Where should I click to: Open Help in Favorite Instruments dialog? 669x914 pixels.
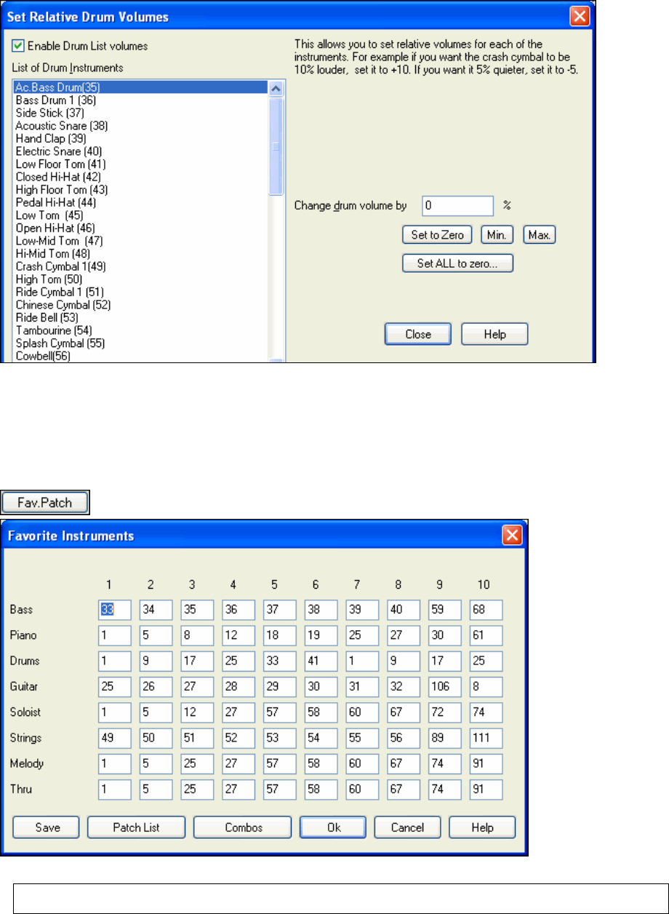click(482, 827)
